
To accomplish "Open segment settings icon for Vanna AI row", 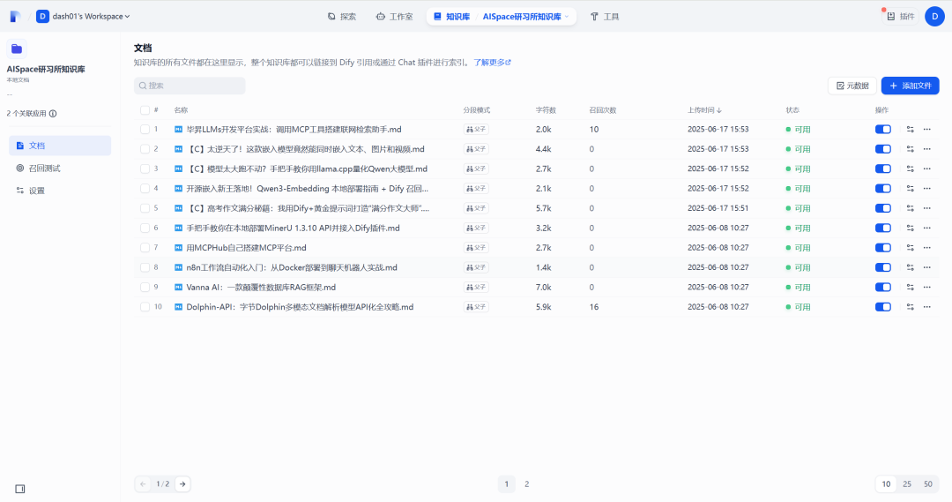I will click(x=910, y=287).
